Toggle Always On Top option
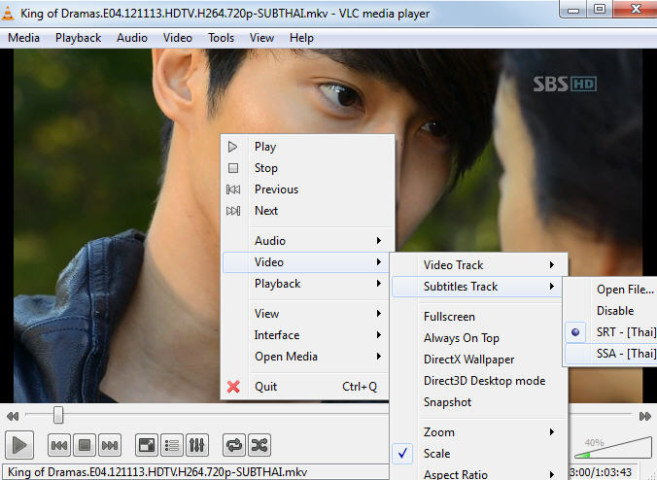This screenshot has width=657, height=480. click(x=480, y=338)
